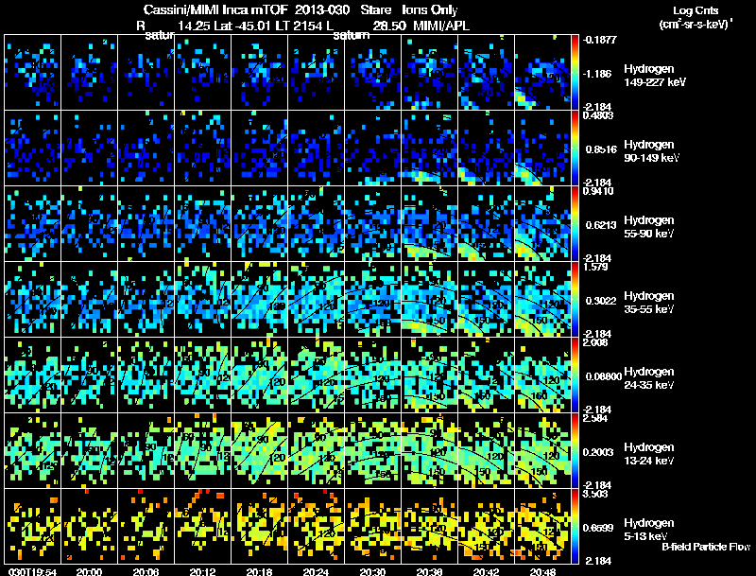Click the Hydrogen 149-227 keV row label
Image resolution: width=756 pixels, height=576 pixels.
pyautogui.click(x=654, y=76)
